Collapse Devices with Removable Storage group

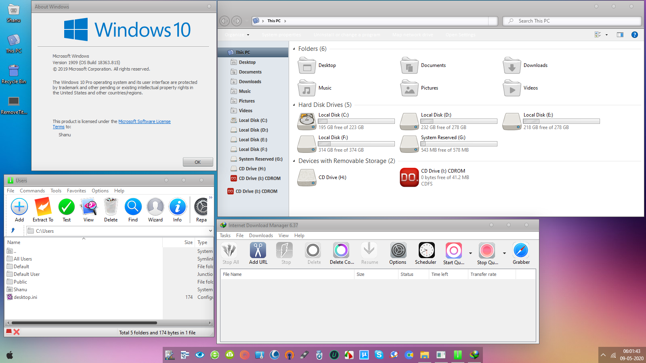[294, 161]
